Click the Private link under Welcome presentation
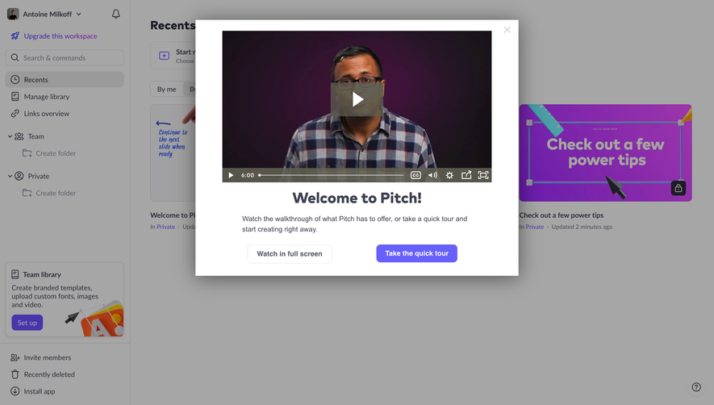 pos(165,227)
